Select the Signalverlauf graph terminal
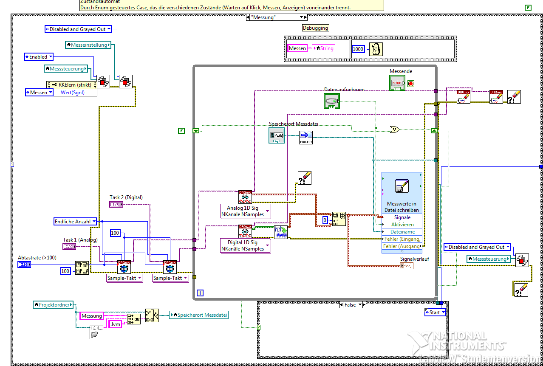The image size is (543, 366). pos(407,266)
